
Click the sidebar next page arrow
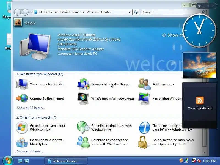(213, 6)
